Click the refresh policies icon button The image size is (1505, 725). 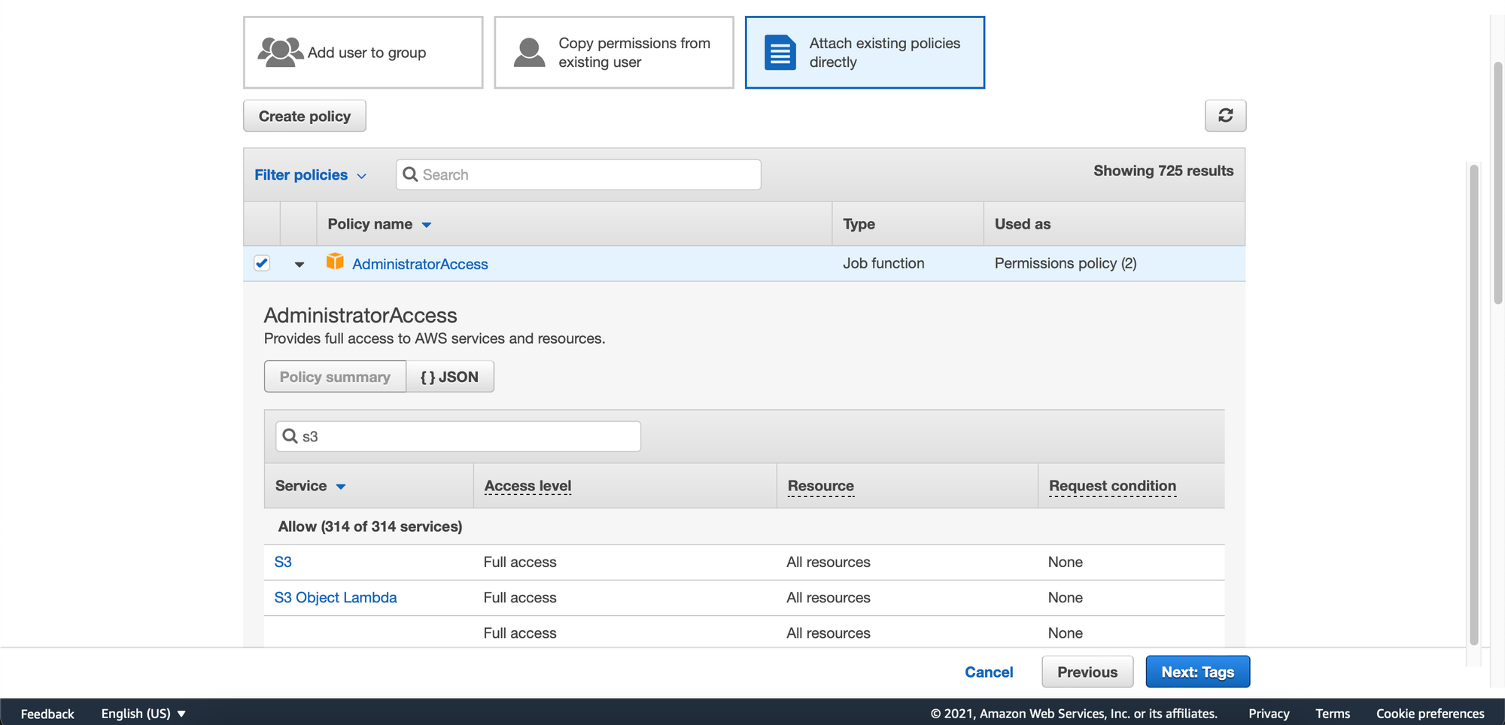pyautogui.click(x=1225, y=115)
